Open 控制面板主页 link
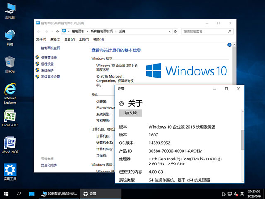This screenshot has width=265, height=199. click(51, 48)
